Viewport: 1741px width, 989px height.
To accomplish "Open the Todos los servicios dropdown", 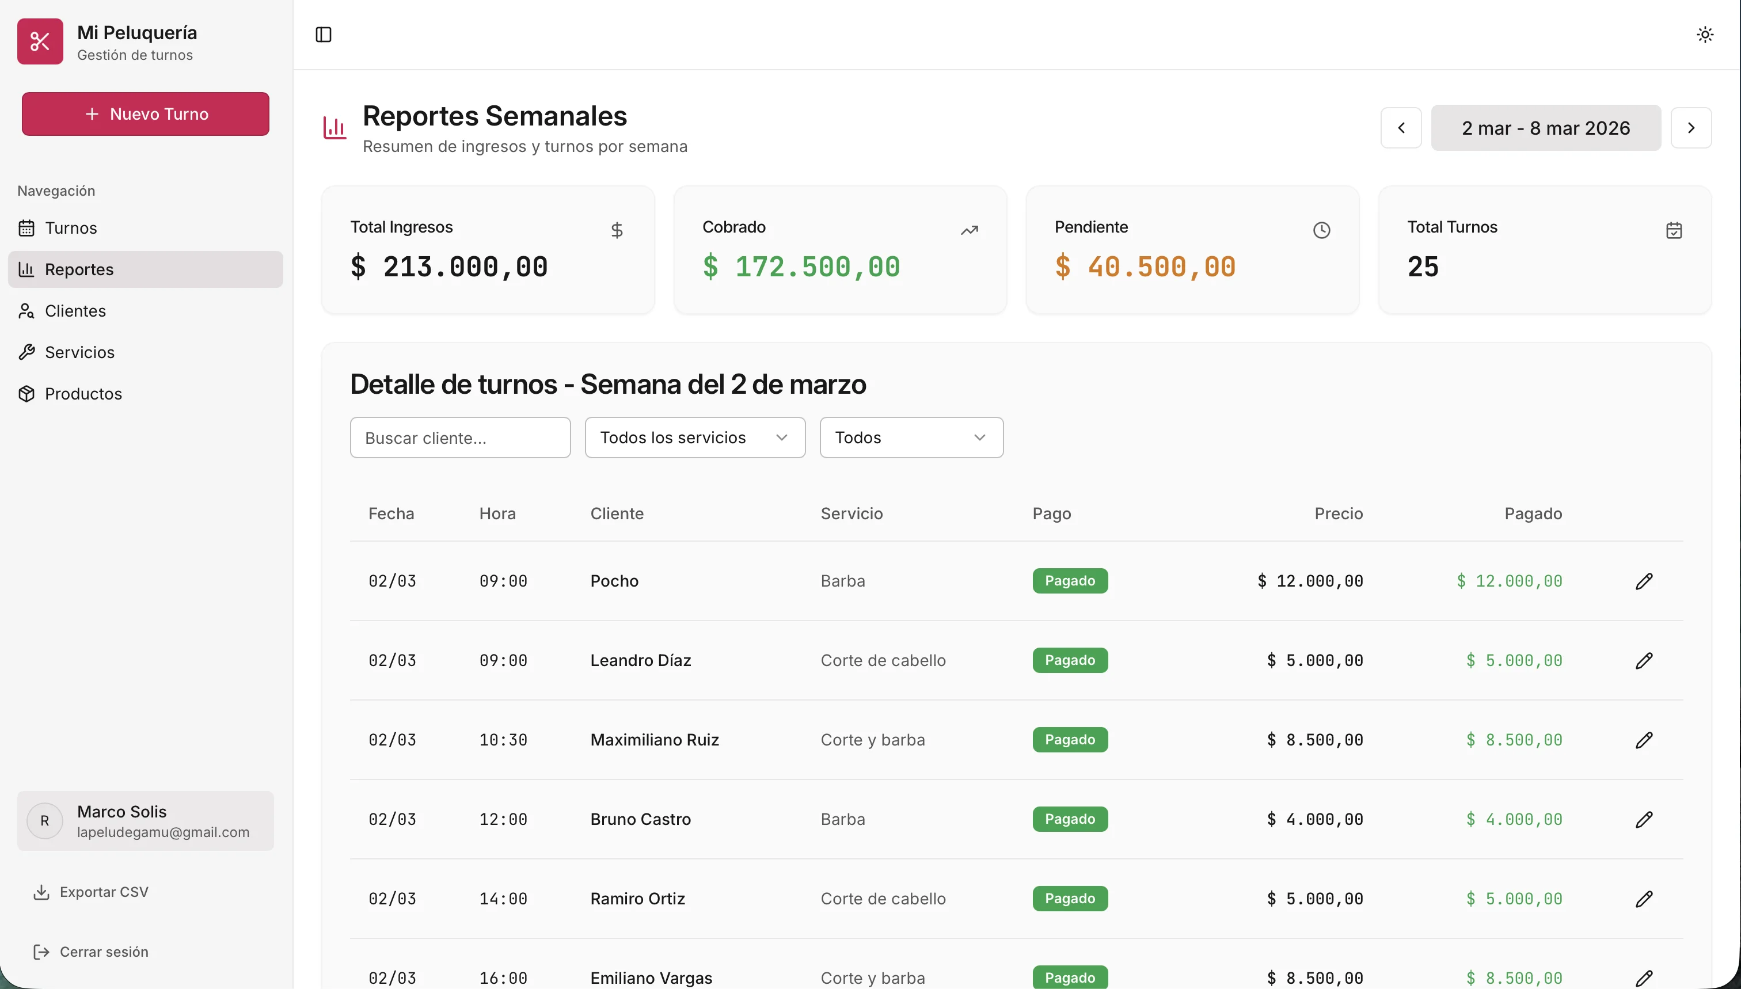I will 694,438.
